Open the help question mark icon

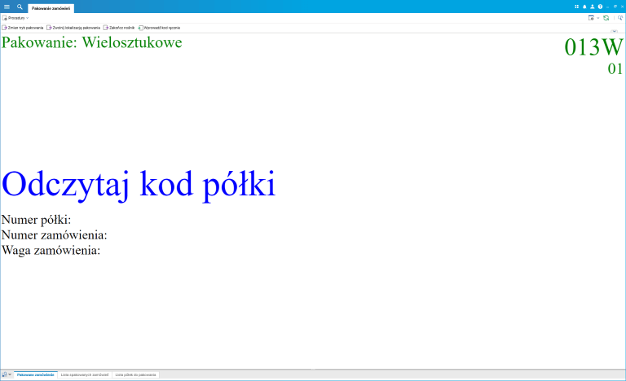(x=600, y=7)
